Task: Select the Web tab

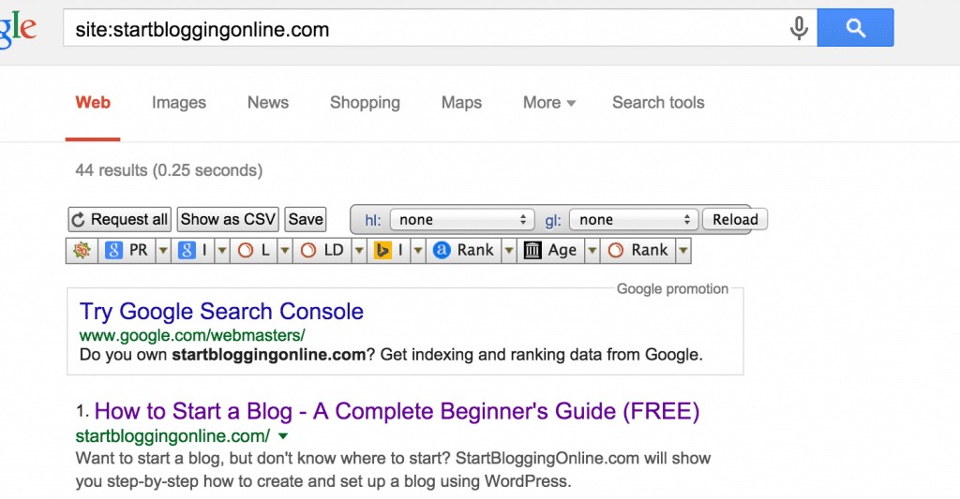Action: [93, 102]
